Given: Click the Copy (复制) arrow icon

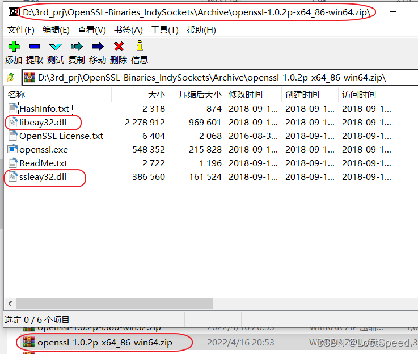Looking at the screenshot, I should click(77, 47).
